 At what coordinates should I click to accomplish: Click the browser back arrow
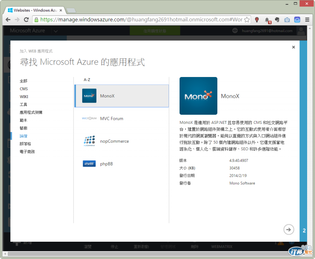(8, 20)
